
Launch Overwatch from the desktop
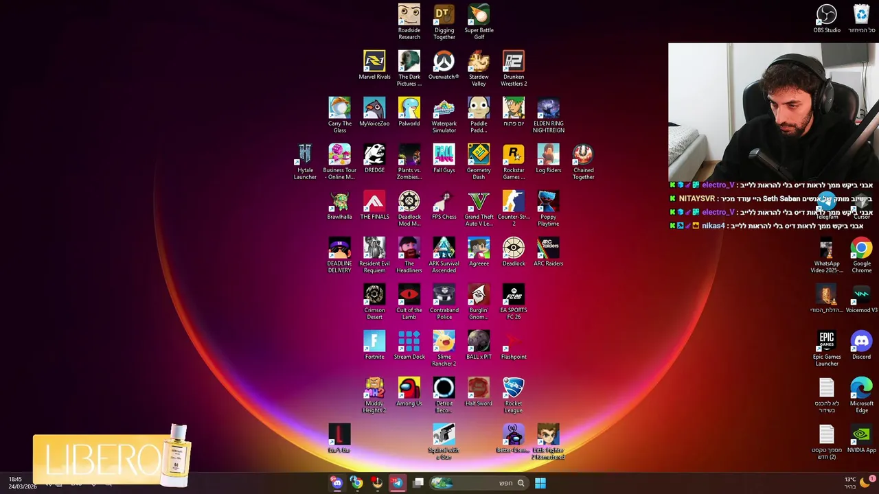(444, 65)
